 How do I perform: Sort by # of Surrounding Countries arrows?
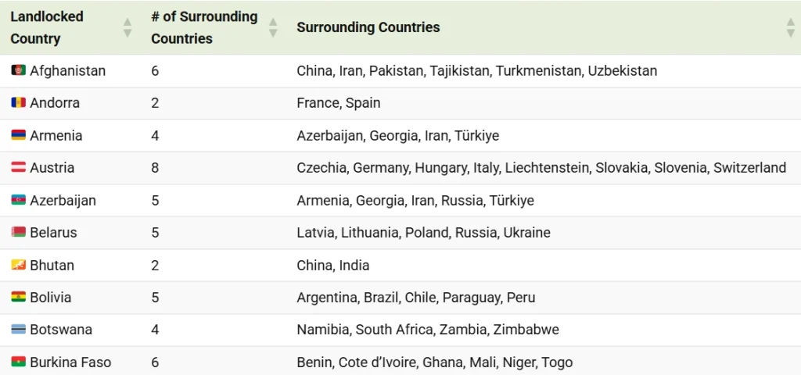273,27
